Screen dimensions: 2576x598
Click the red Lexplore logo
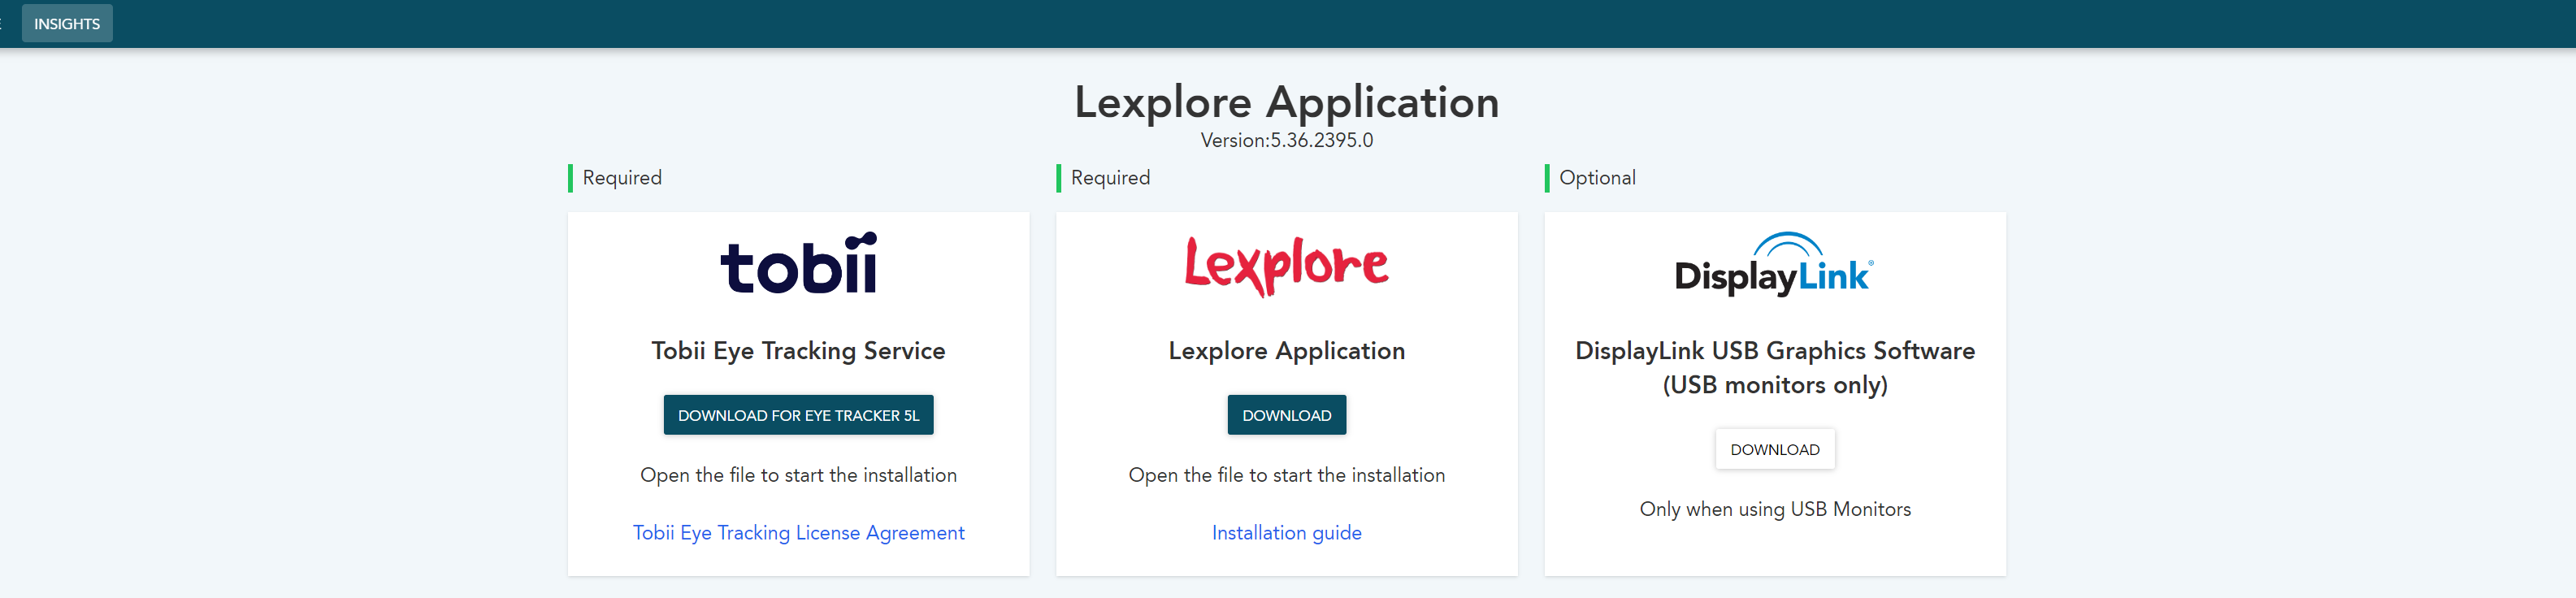point(1286,266)
